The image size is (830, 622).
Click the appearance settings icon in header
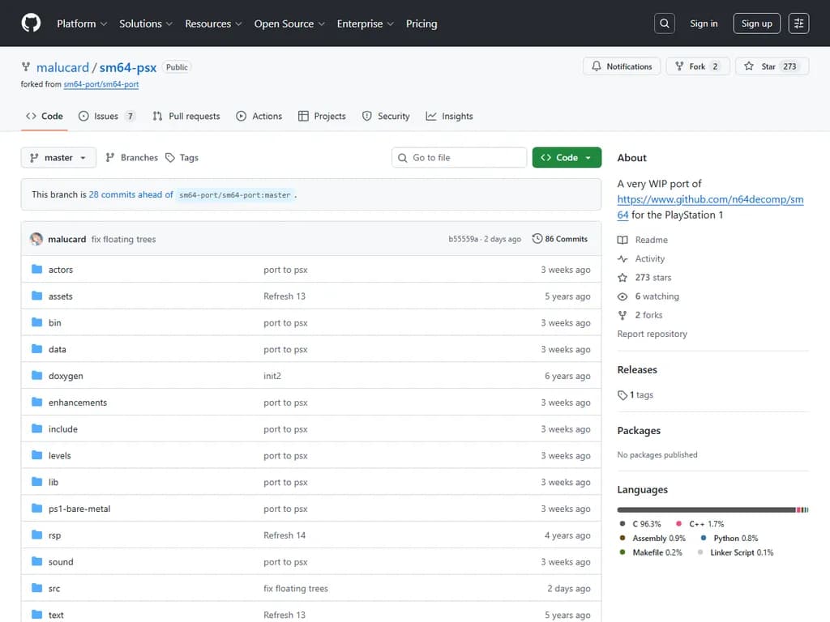click(x=798, y=23)
